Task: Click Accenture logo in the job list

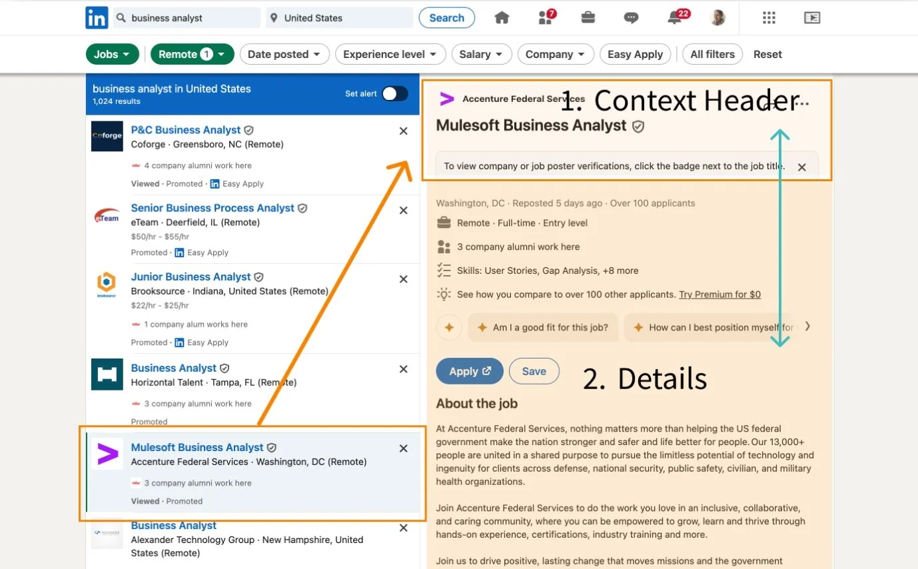Action: 107,454
